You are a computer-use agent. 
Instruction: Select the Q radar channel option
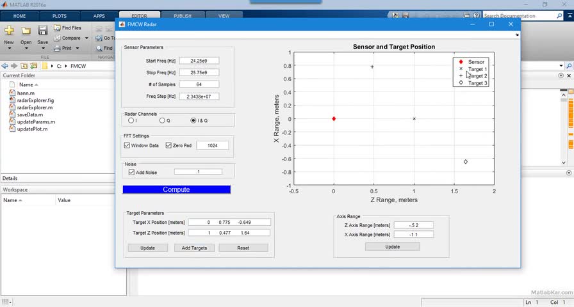tap(162, 120)
